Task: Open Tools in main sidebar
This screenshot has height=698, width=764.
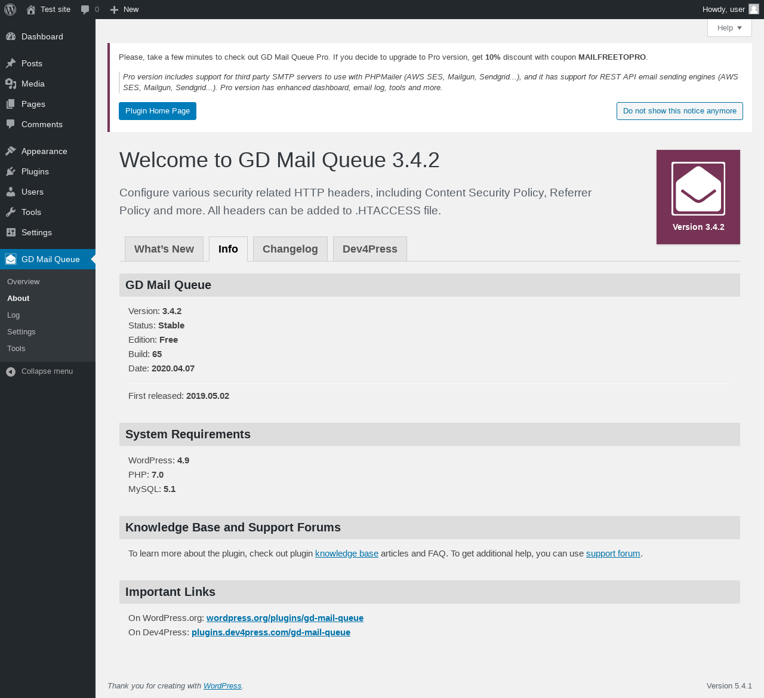Action: click(x=48, y=212)
